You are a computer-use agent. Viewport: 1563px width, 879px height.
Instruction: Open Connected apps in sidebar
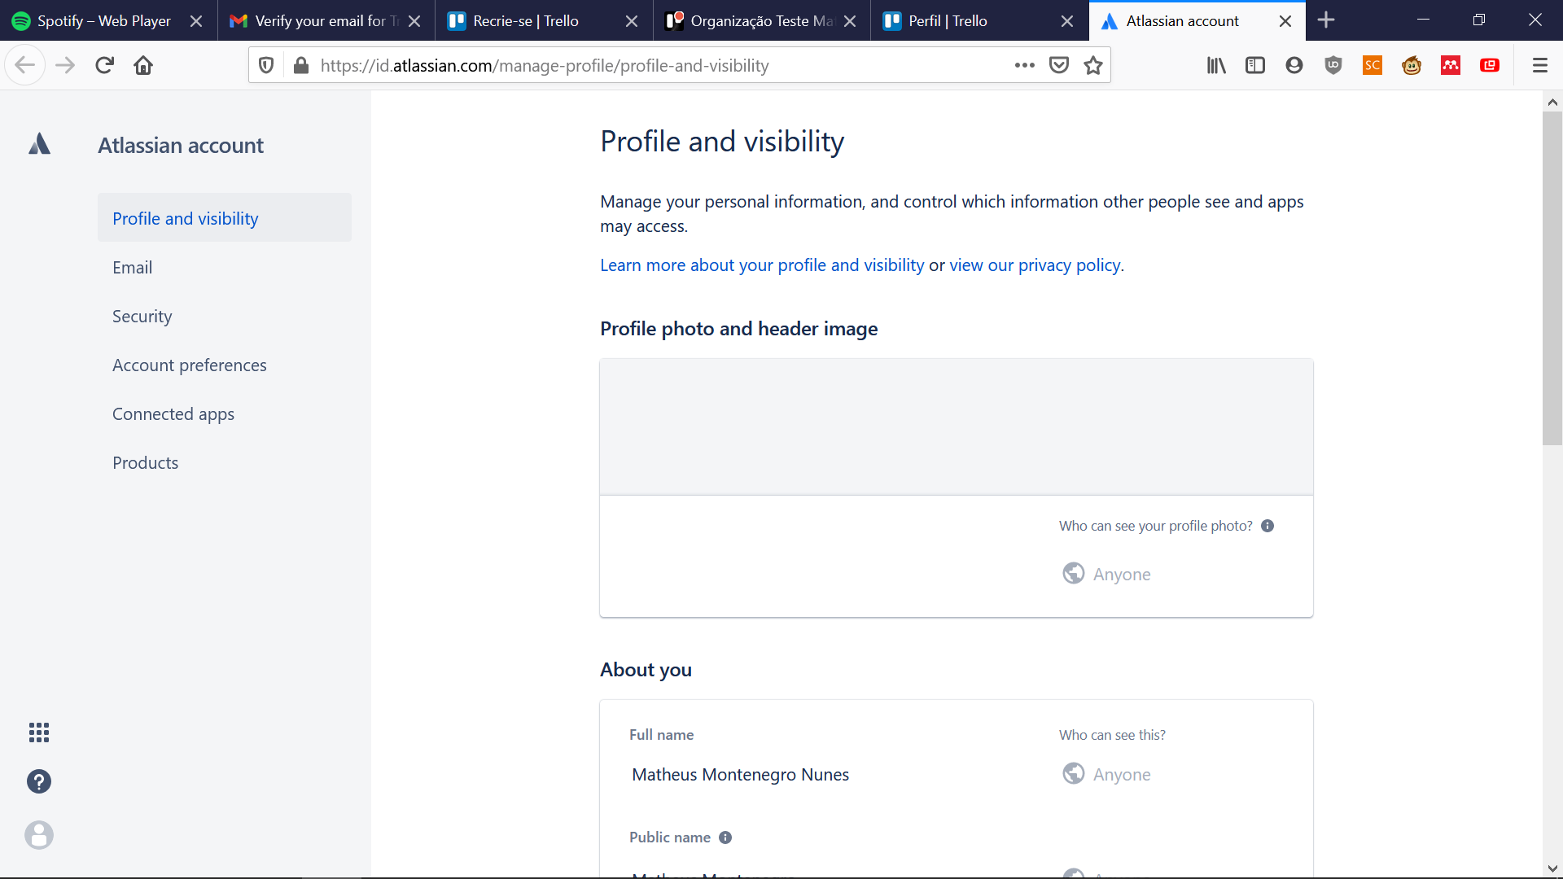[x=225, y=413]
